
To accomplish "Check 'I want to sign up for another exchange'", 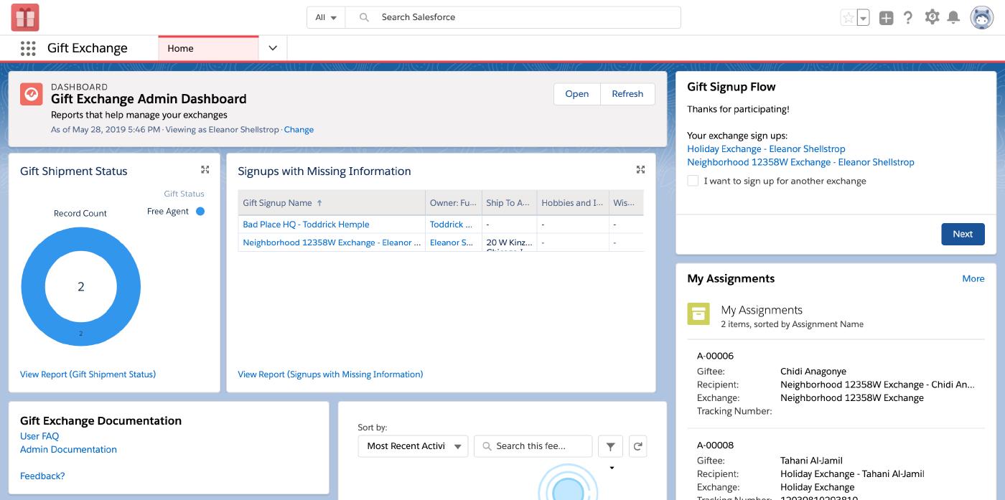I will point(693,181).
